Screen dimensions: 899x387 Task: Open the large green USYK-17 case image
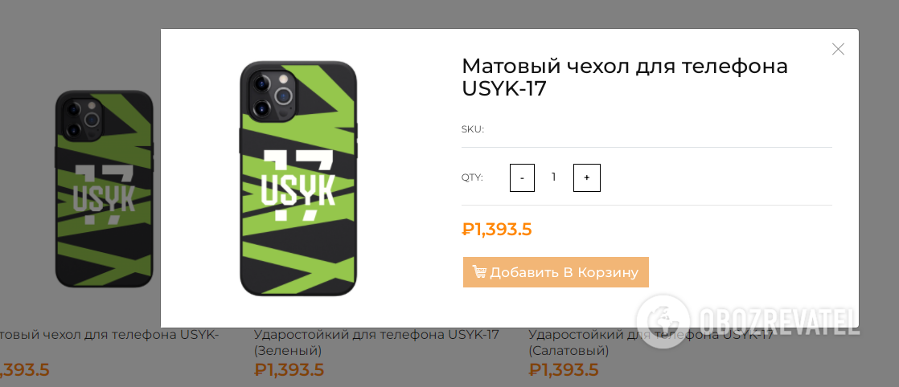[x=298, y=179]
